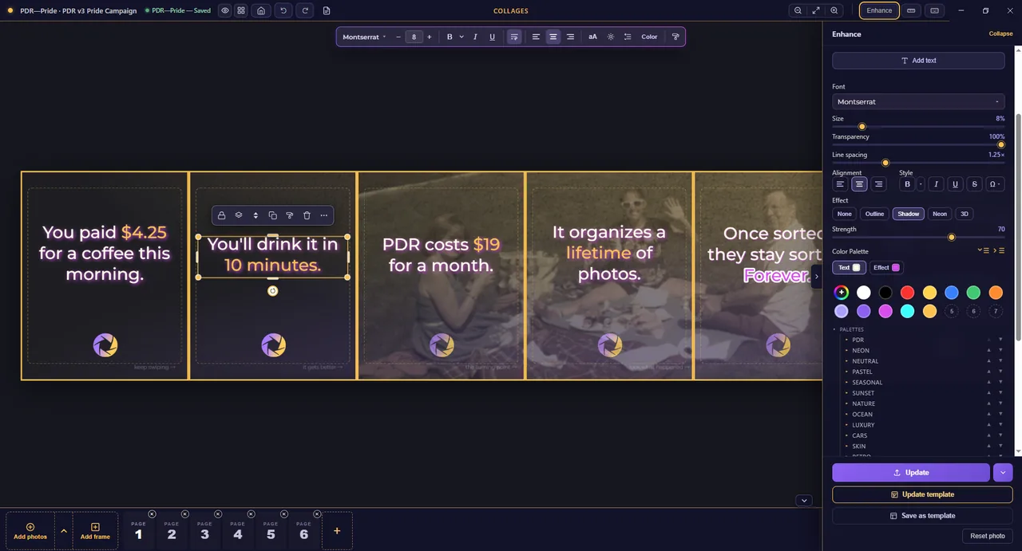Align text left in floating toolbar

tap(536, 37)
